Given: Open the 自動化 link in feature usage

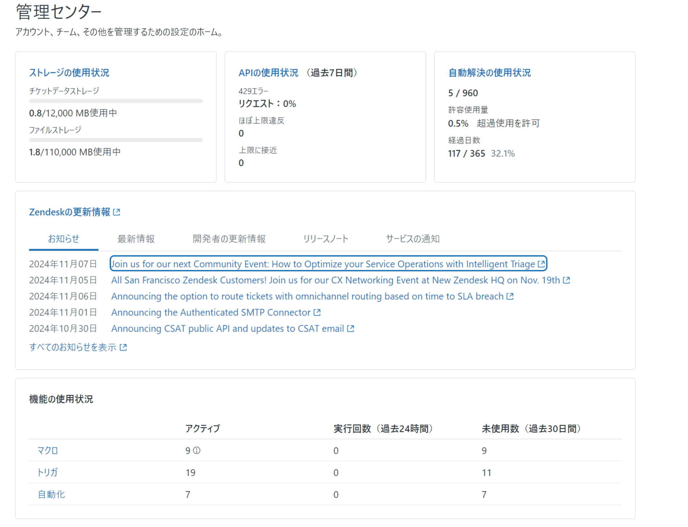Looking at the screenshot, I should click(51, 494).
